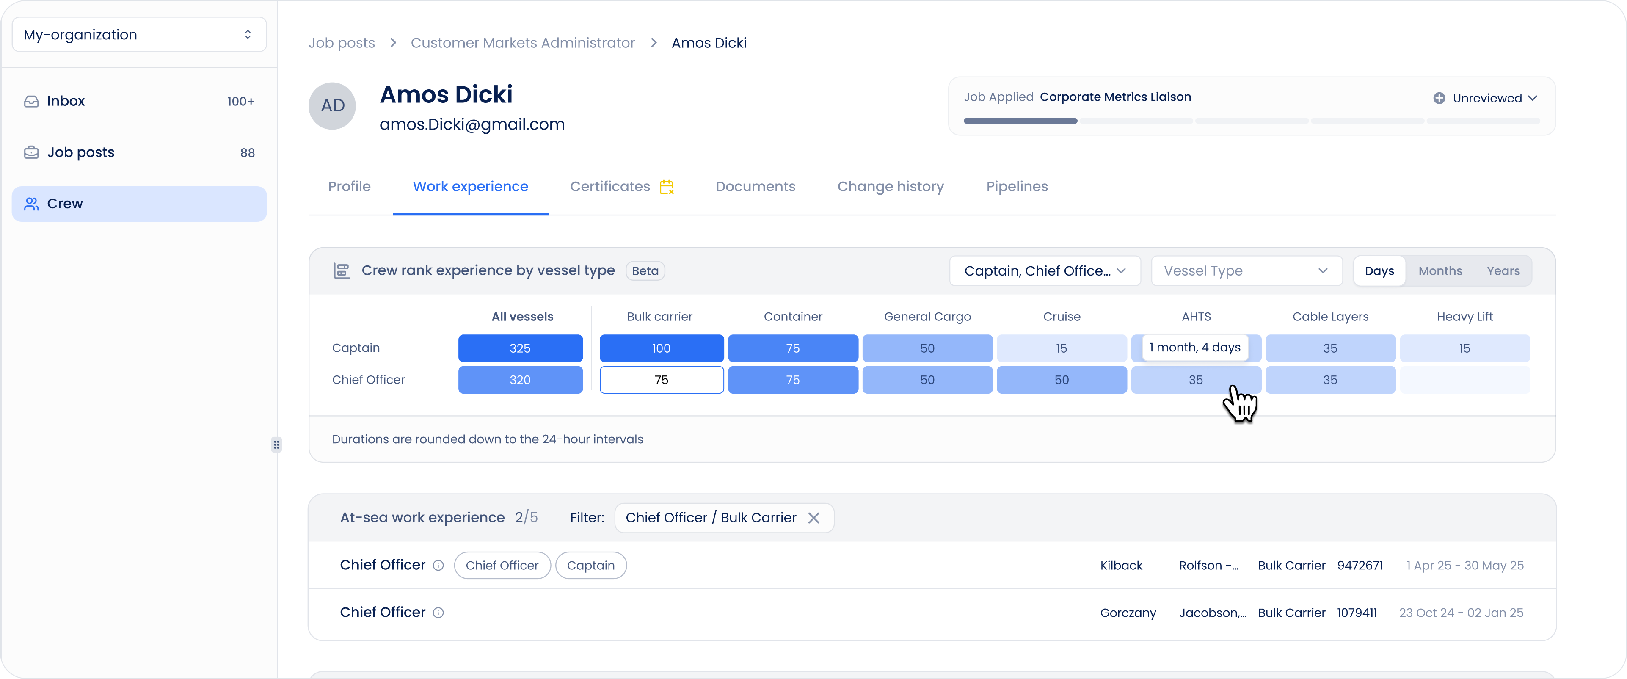Image resolution: width=1627 pixels, height=679 pixels.
Task: Click the Kilback company name
Action: click(1121, 565)
